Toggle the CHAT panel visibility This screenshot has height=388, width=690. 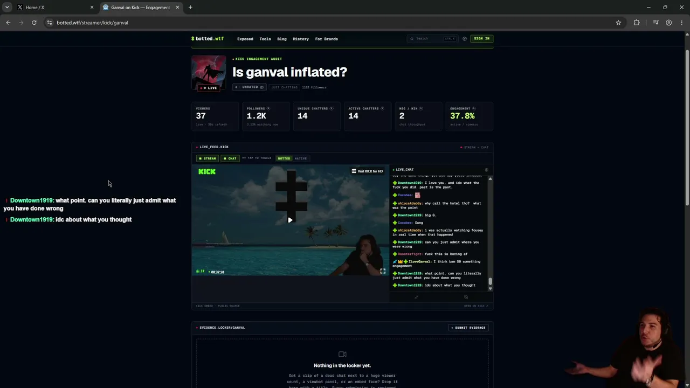[230, 158]
